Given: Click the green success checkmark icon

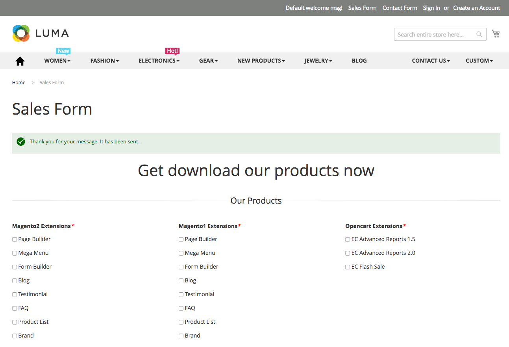Looking at the screenshot, I should pyautogui.click(x=21, y=142).
